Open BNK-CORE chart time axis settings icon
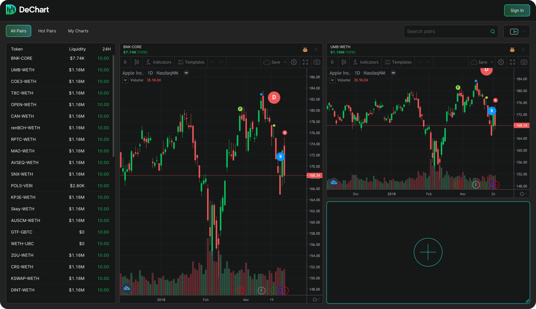The image size is (536, 309). point(315,300)
